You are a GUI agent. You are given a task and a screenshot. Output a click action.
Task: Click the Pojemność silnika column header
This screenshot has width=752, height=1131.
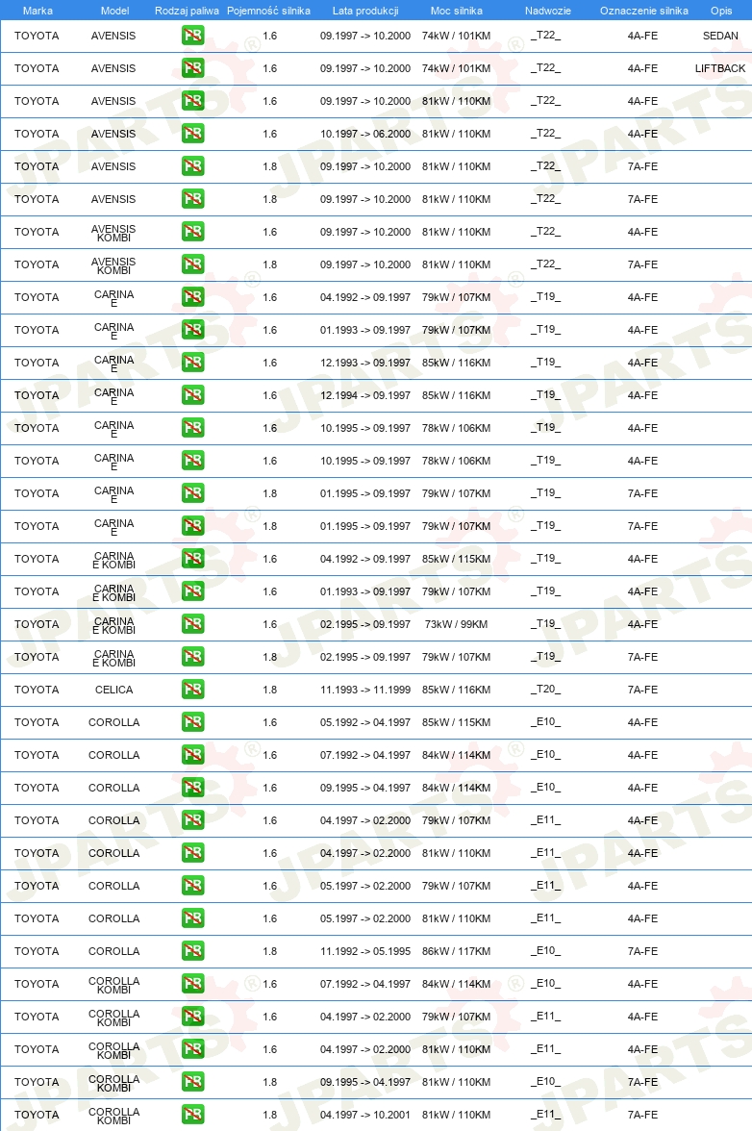click(269, 11)
